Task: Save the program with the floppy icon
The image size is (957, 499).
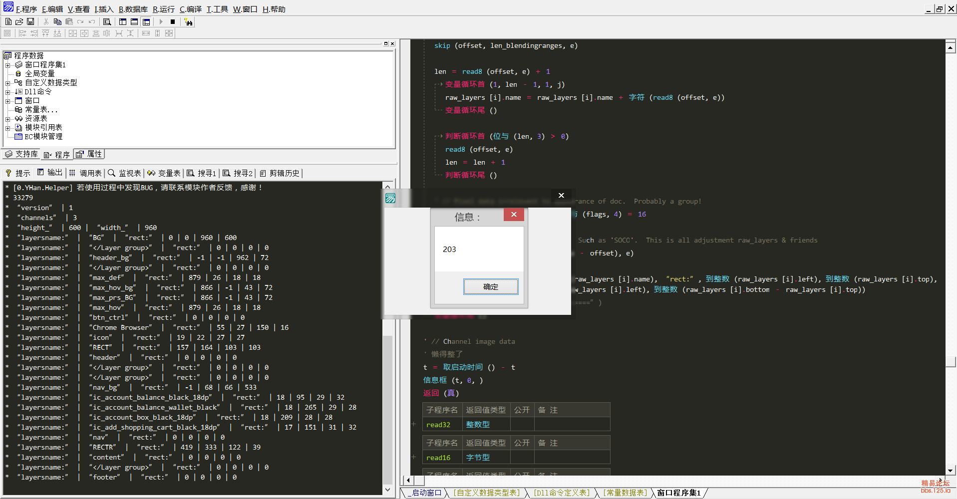Action: pyautogui.click(x=30, y=22)
